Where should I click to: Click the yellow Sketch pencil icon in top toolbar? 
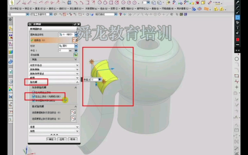[11, 2]
